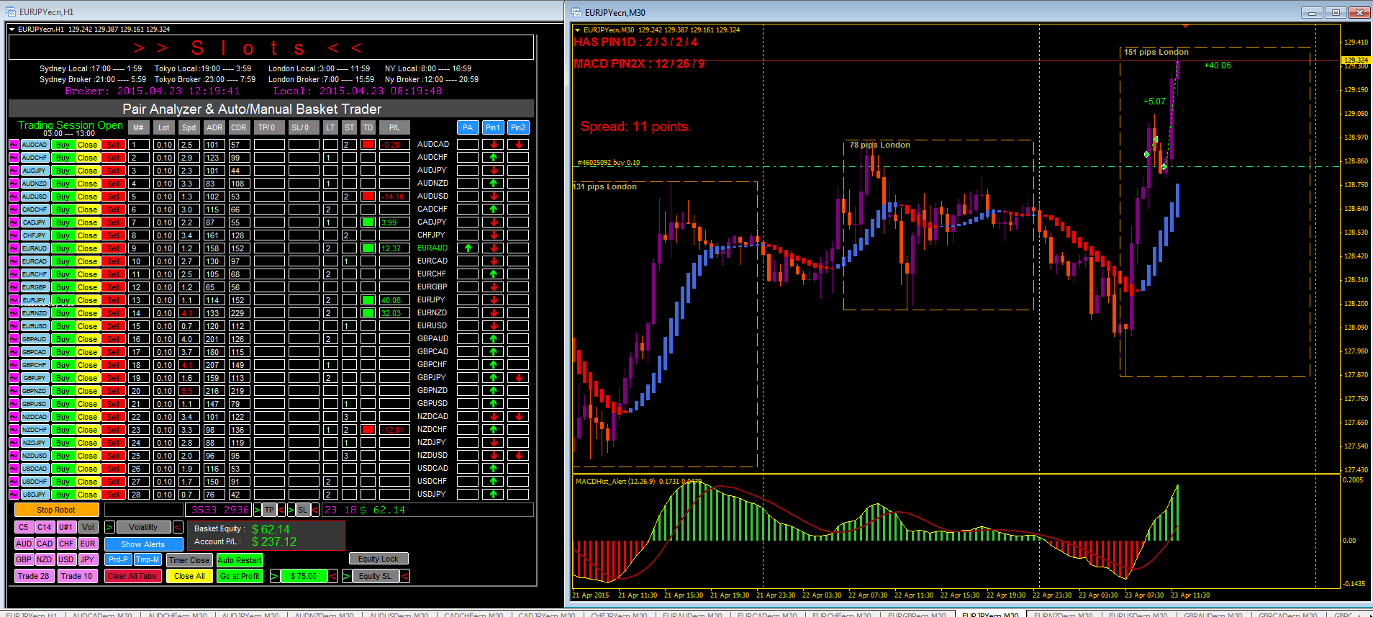
Task: Toggle the Stop Robot button
Action: pyautogui.click(x=56, y=510)
